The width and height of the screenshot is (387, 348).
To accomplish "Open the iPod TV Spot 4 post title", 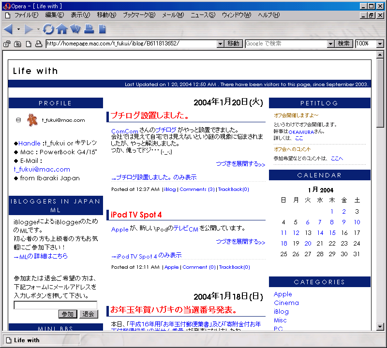I will (x=136, y=215).
